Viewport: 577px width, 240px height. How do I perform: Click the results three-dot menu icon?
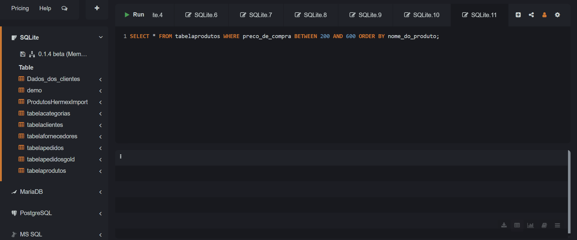(121, 156)
